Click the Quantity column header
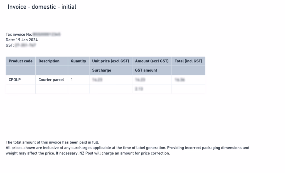The image size is (285, 173). [x=78, y=61]
